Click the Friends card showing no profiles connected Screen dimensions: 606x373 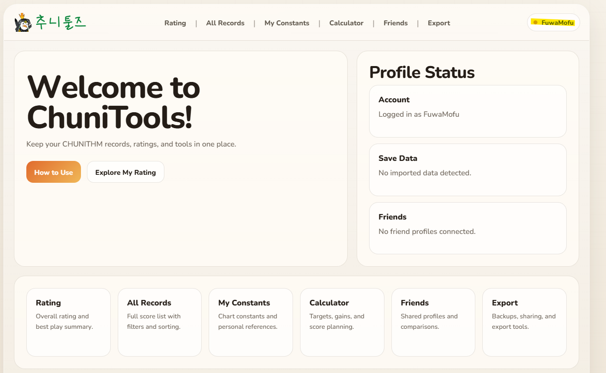pyautogui.click(x=467, y=228)
